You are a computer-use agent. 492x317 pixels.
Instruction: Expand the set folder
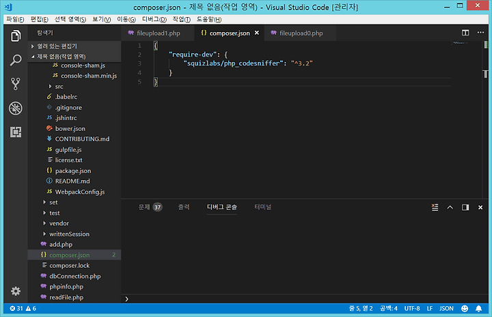point(74,202)
